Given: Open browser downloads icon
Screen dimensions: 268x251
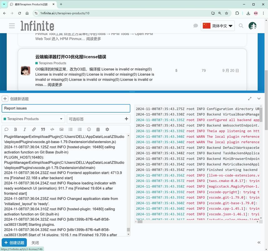Looking at the screenshot, I should (x=248, y=13).
